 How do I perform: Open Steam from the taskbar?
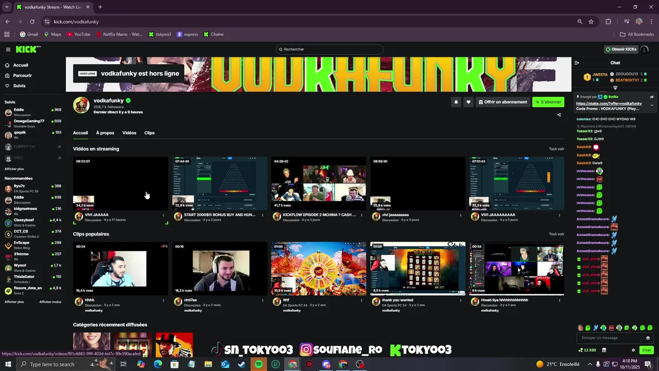[x=242, y=364]
